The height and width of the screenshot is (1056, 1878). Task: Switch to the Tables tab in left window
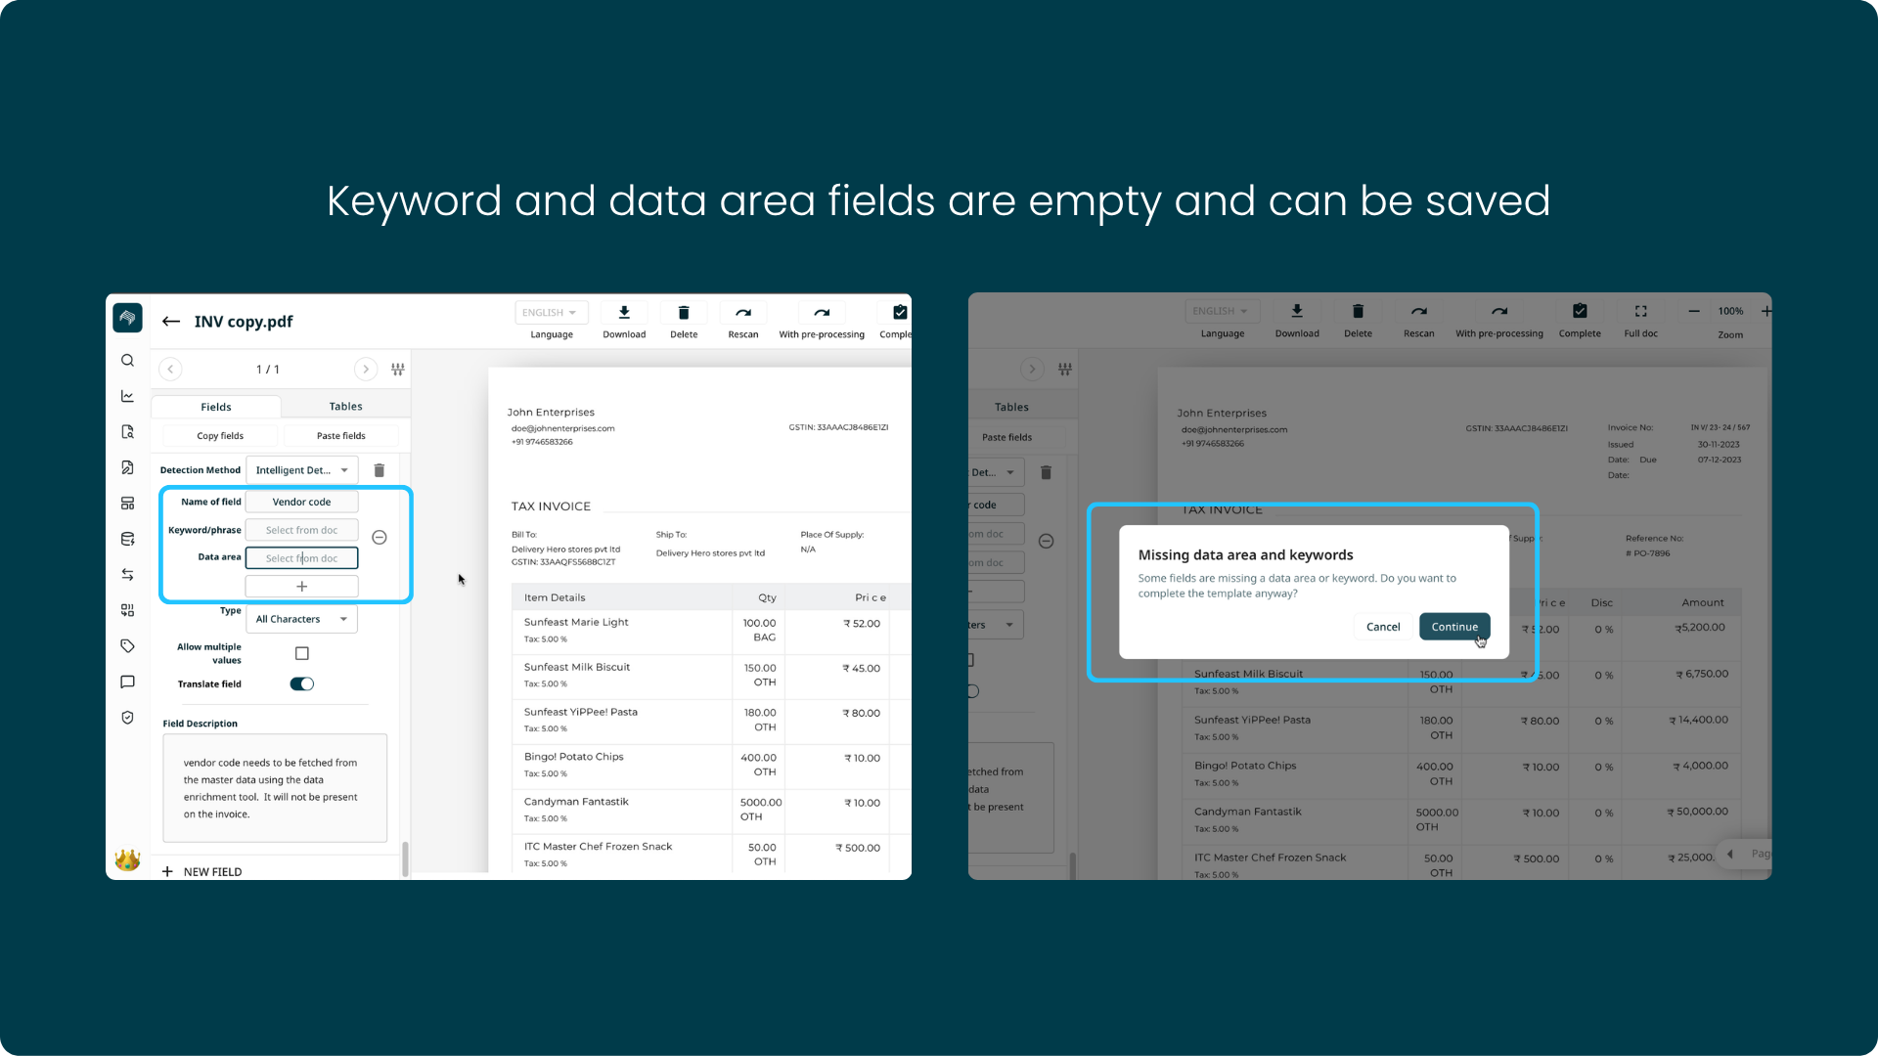tap(346, 407)
